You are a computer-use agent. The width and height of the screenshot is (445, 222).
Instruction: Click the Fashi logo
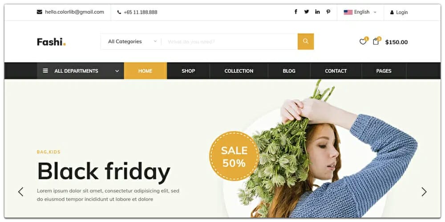pos(51,42)
